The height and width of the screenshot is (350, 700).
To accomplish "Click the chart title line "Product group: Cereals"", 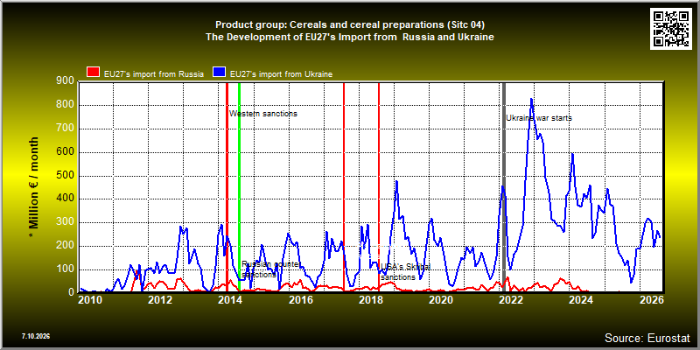I will [x=349, y=24].
